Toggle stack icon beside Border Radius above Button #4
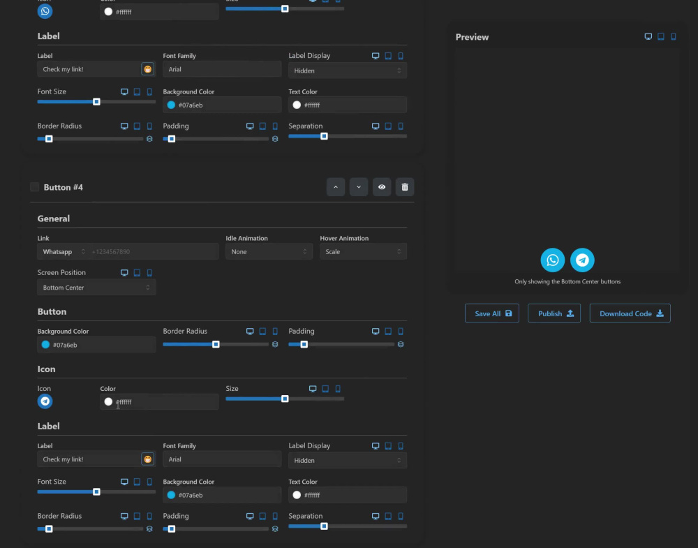 tap(149, 139)
